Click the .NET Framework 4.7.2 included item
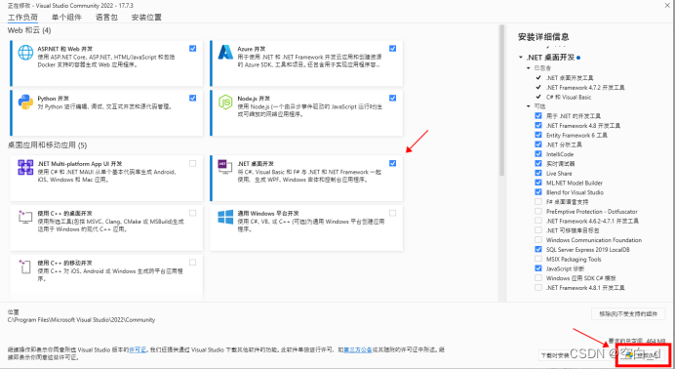Viewport: 675px width, 369px height. pos(585,88)
